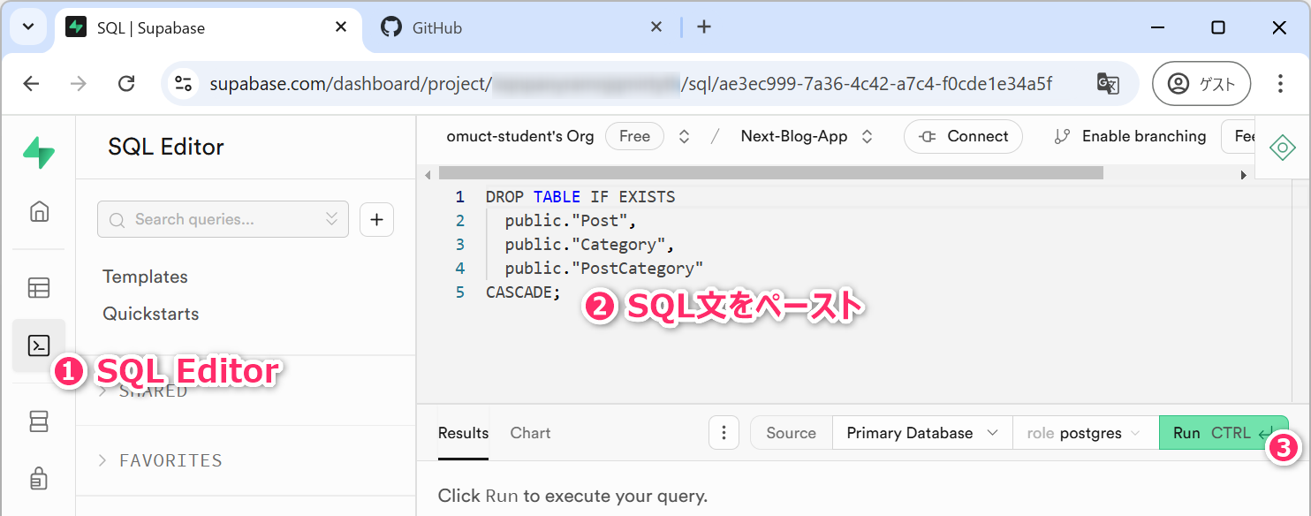
Task: Open the Supabase home icon in sidebar
Action: (x=39, y=211)
